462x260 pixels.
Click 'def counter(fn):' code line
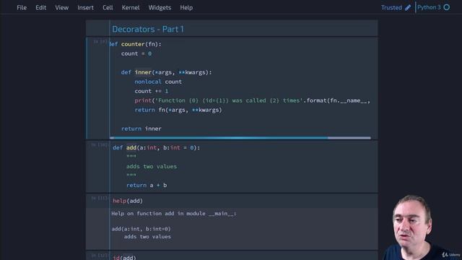pyautogui.click(x=136, y=44)
